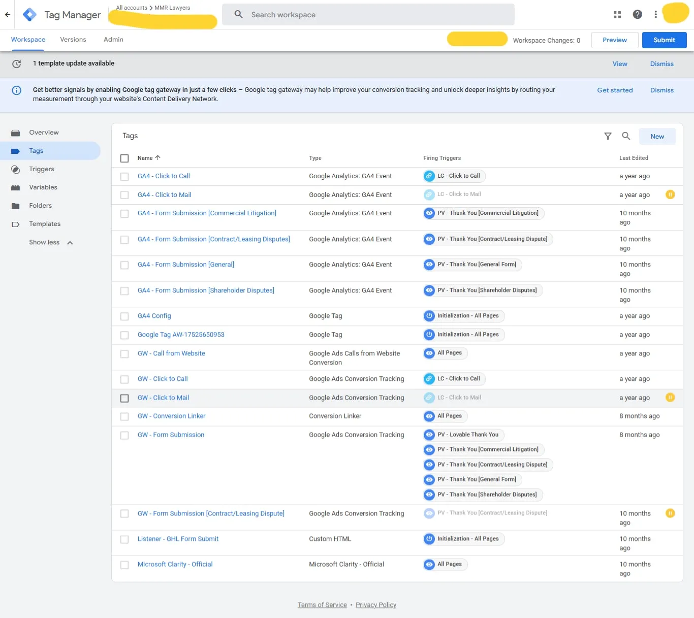Click the Preview button
Viewport: 694px width, 618px height.
tap(615, 40)
